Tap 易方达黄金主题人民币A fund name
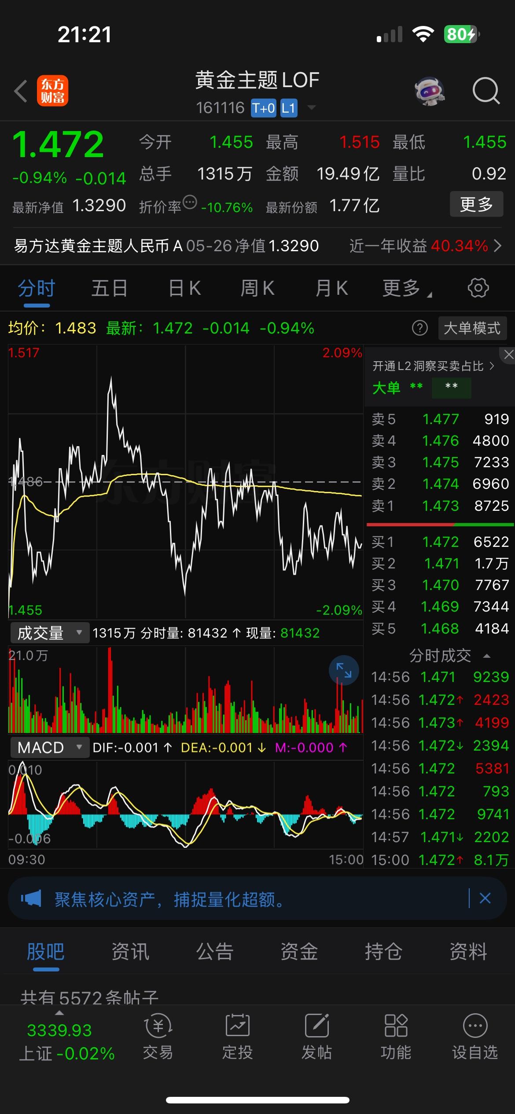Viewport: 515px width, 1114px height. tap(99, 246)
